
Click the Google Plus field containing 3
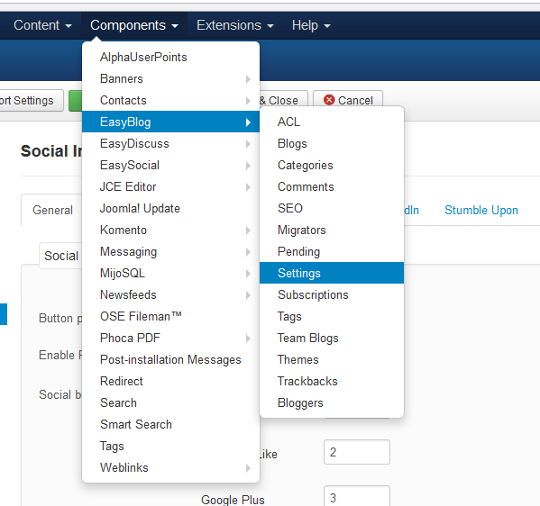[357, 496]
